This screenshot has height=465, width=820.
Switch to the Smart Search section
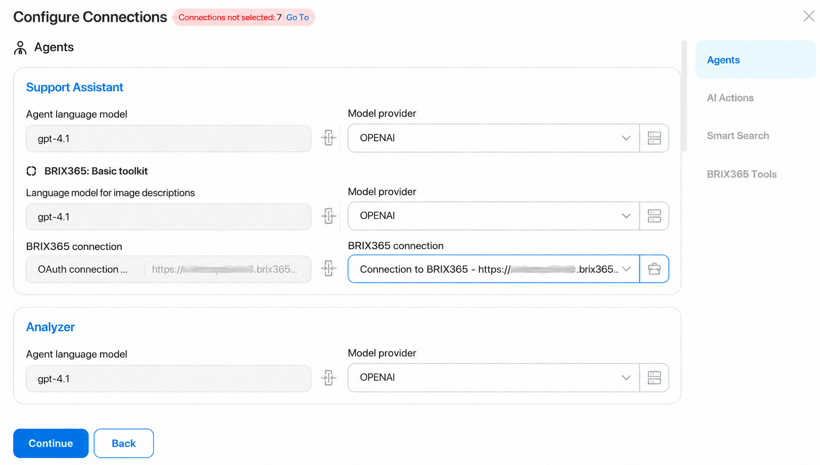[738, 136]
